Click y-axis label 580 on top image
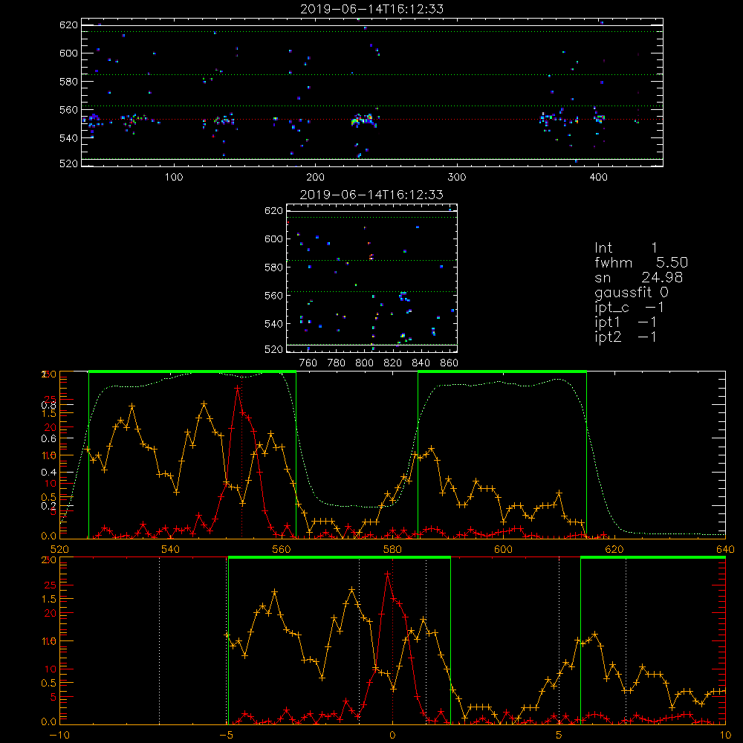The height and width of the screenshot is (743, 743). [68, 82]
